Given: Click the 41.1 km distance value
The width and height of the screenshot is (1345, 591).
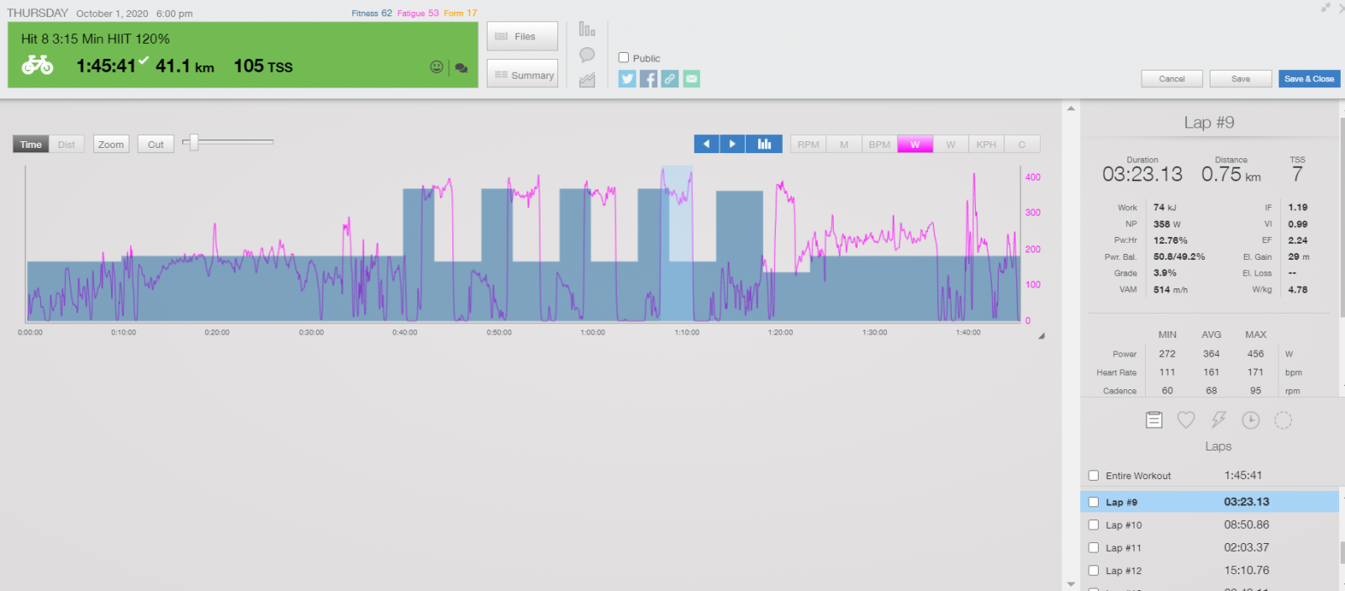Looking at the screenshot, I should click(185, 66).
